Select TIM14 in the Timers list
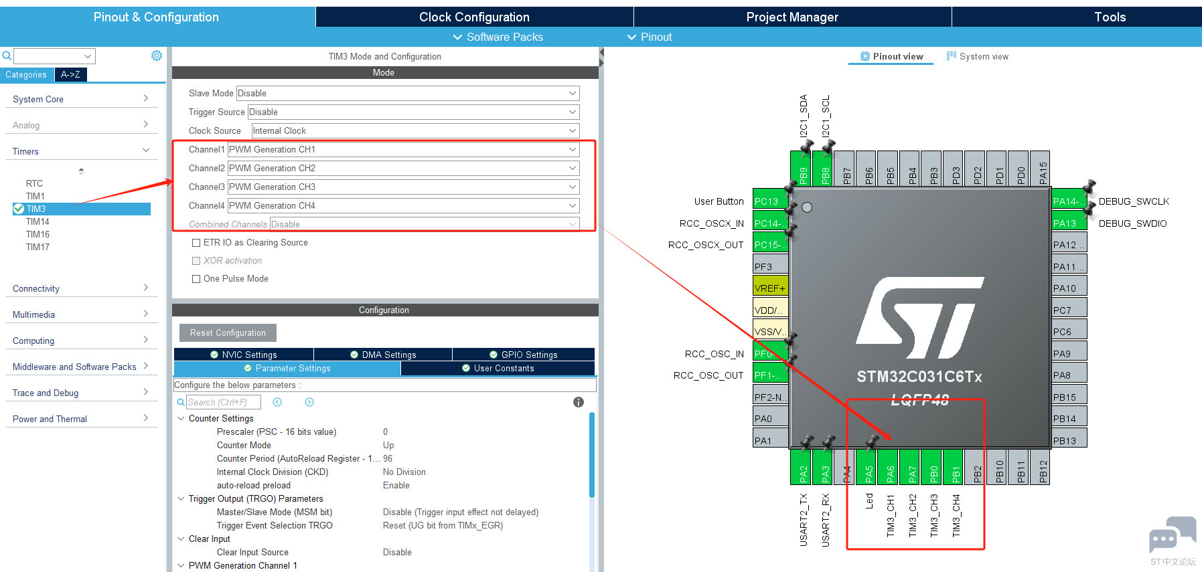 coord(37,221)
